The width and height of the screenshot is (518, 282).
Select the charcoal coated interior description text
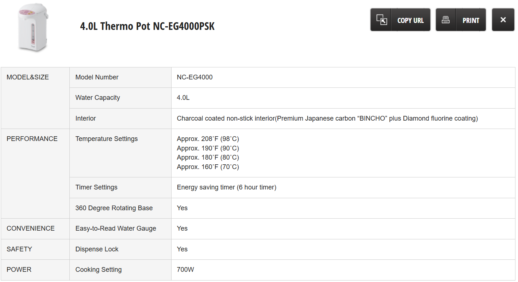[x=327, y=118]
